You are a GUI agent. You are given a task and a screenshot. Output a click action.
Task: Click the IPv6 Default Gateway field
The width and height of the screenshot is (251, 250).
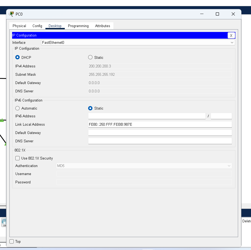[160, 133]
